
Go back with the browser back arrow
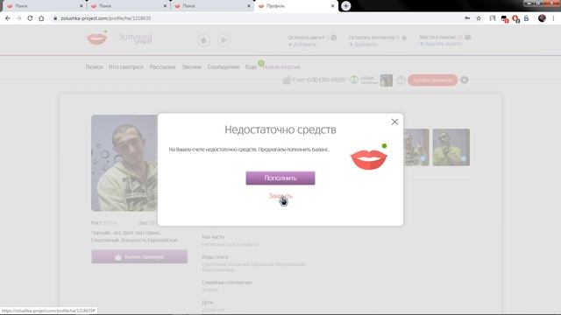click(8, 18)
